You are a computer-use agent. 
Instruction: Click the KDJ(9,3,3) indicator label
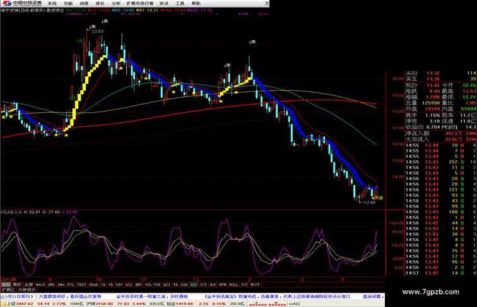(11, 212)
